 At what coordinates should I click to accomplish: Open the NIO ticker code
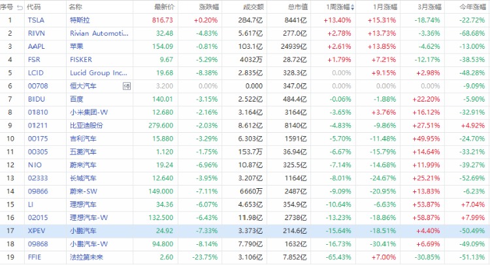(35, 165)
